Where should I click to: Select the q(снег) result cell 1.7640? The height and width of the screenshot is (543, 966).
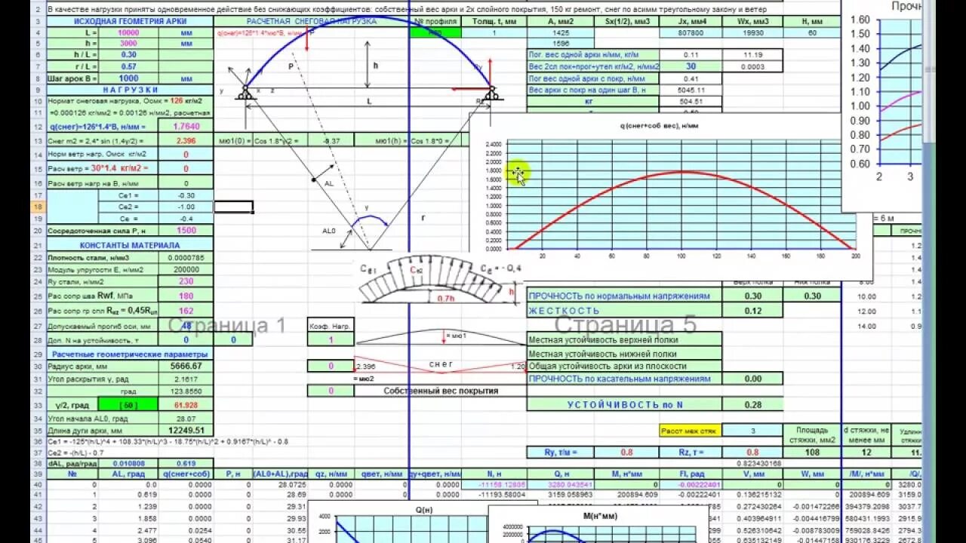pos(186,127)
